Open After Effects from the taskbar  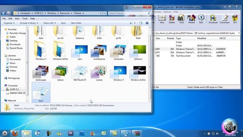71,133
